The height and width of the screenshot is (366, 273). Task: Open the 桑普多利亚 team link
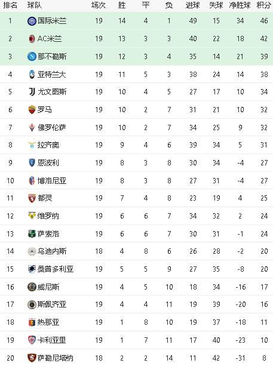pos(56,269)
